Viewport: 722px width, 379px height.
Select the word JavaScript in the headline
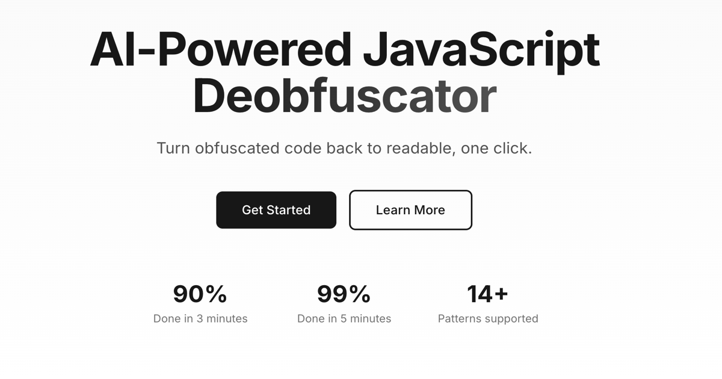[x=481, y=49]
